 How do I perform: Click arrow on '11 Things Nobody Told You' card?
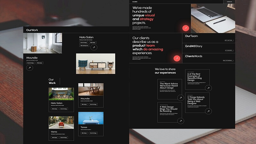208,111
